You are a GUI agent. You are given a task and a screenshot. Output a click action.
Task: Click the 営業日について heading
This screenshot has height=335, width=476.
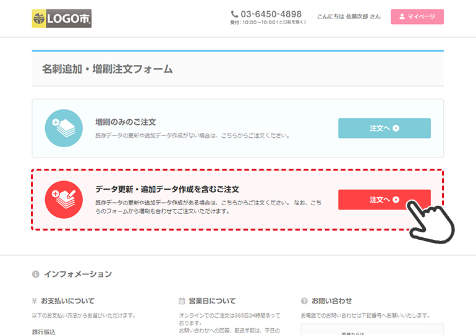(x=212, y=301)
